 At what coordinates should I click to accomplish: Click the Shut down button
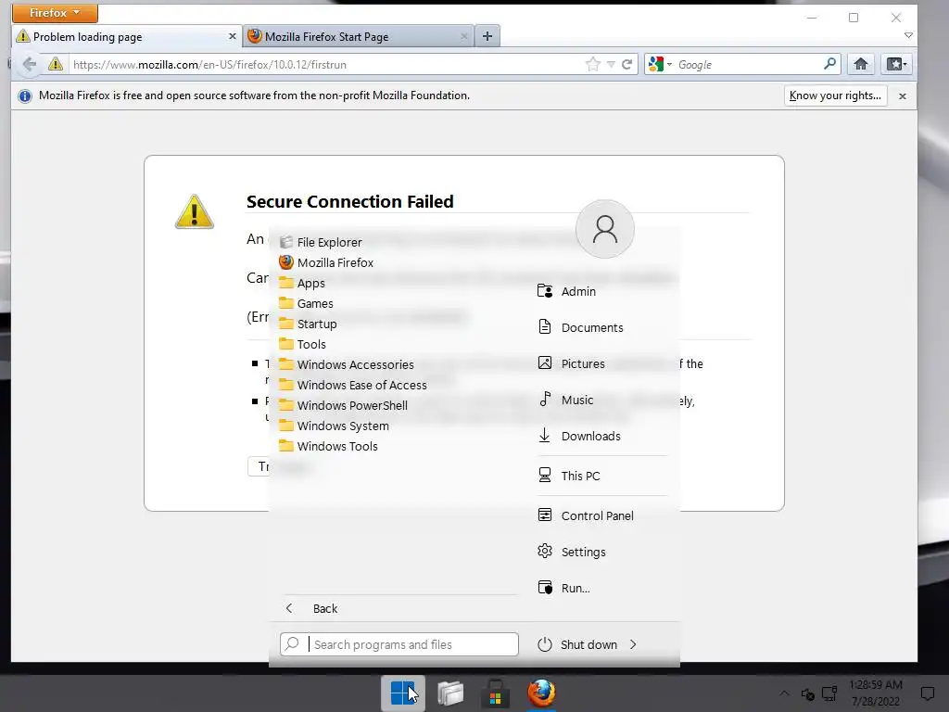(x=577, y=644)
